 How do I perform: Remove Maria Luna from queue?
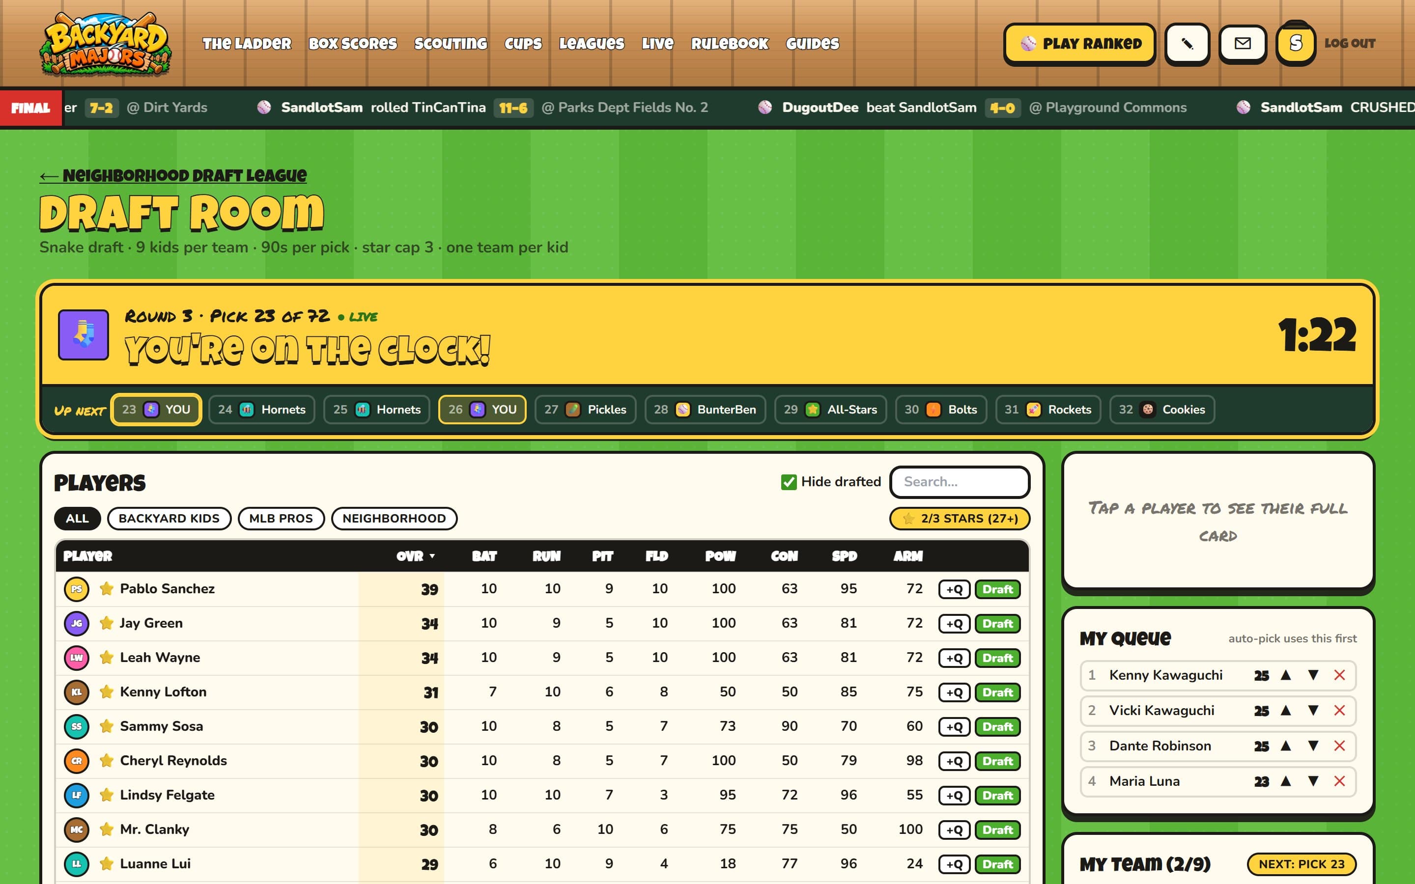coord(1339,781)
